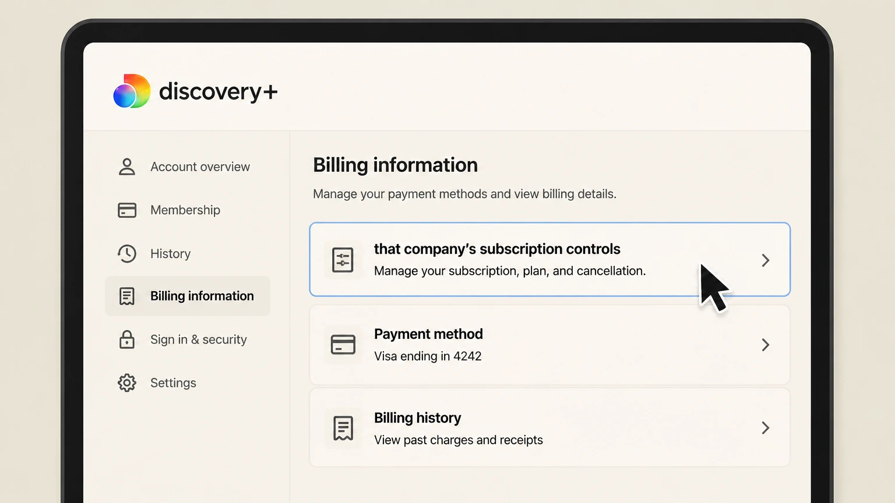This screenshot has height=503, width=895.
Task: Click the subscription controls sliders icon
Action: [343, 260]
